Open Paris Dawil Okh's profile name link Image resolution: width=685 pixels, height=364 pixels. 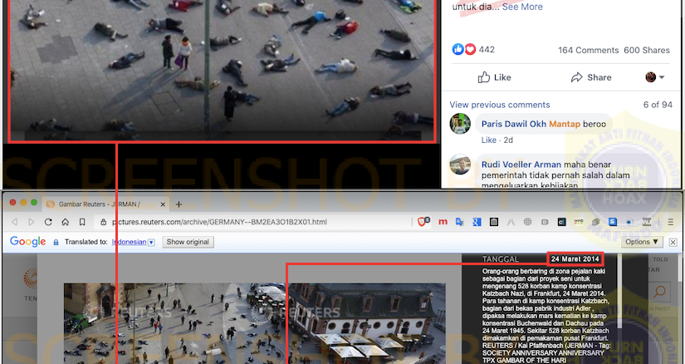[x=514, y=124]
